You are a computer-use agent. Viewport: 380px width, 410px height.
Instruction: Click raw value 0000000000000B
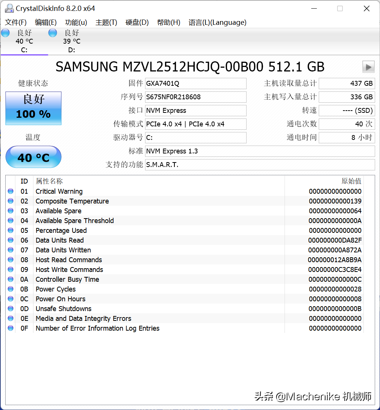tap(335, 309)
